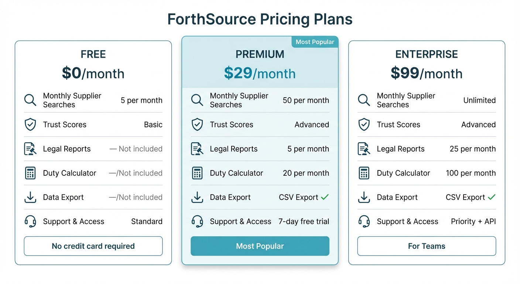Screen dimensions: 520x284
Task: Open the Enterprise Support & Access details
Action: pyautogui.click(x=407, y=221)
